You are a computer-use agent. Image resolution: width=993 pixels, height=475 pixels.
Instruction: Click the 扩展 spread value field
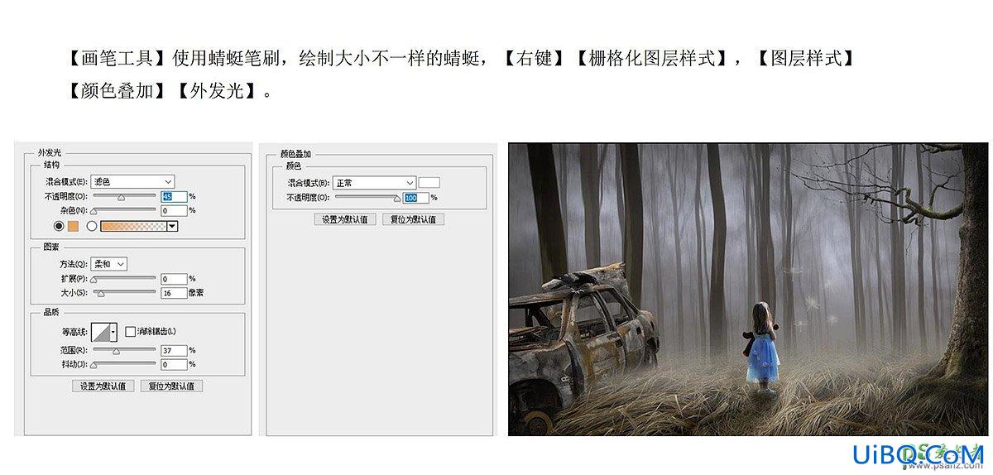[174, 279]
